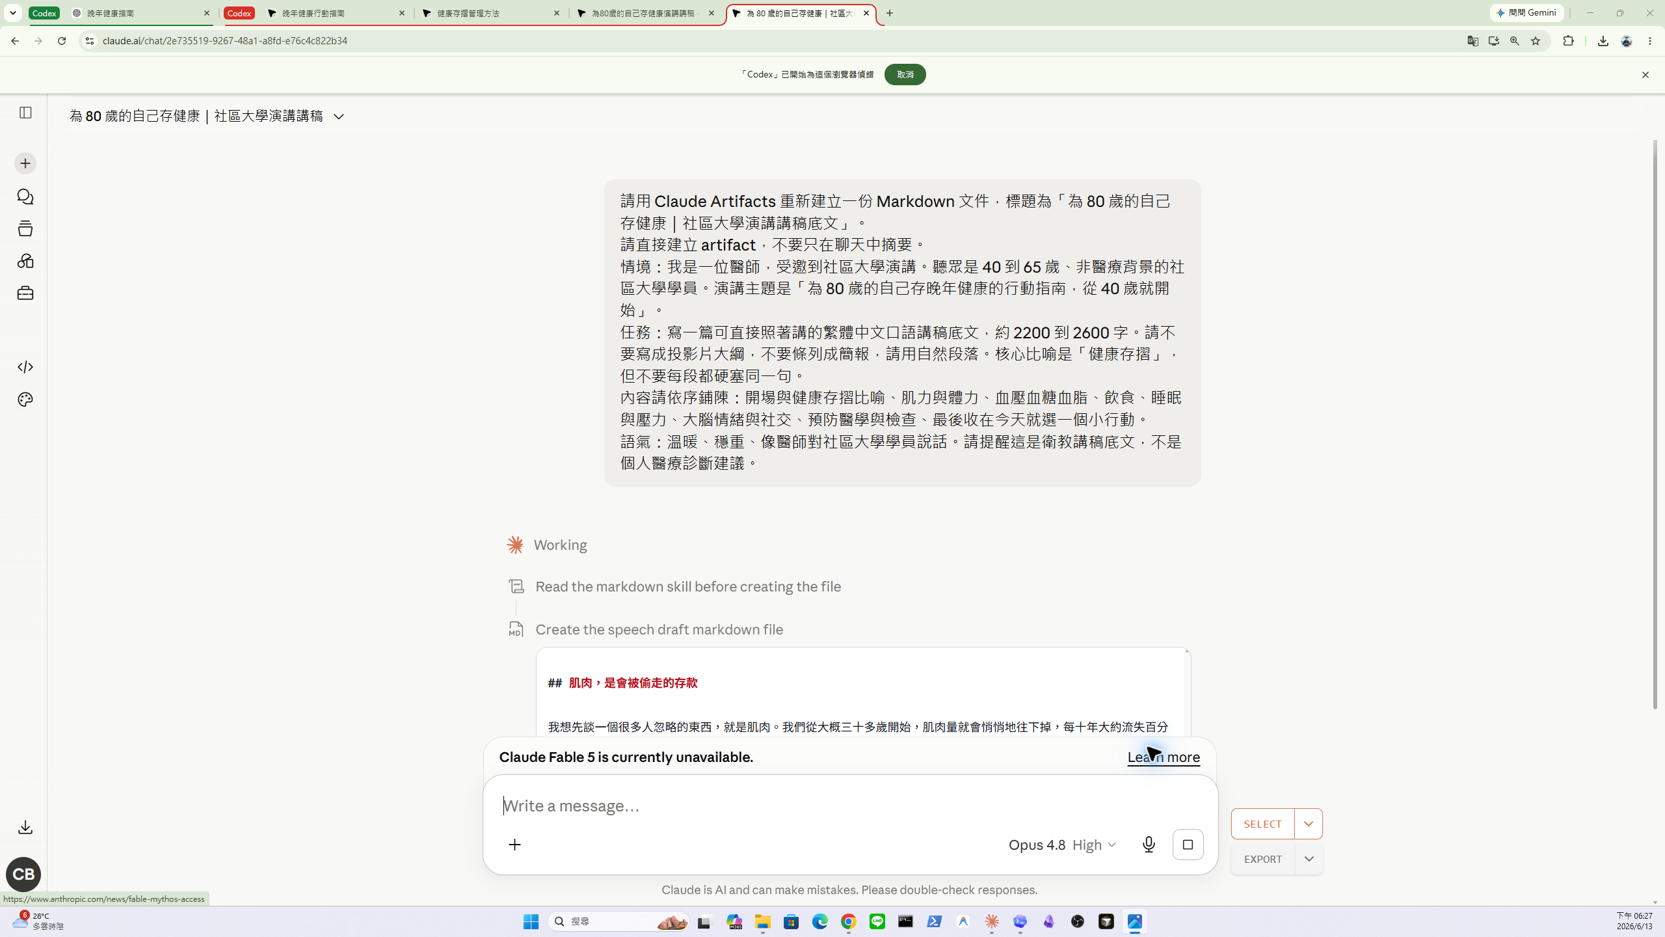Click the page vertical scrollbar
The image size is (1665, 937).
[1655, 423]
